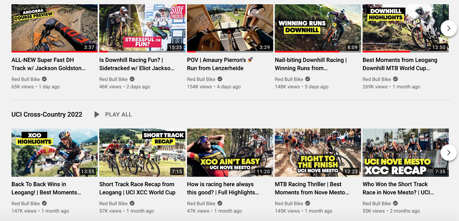Visit Red Bull Bike channel under Short Track Recap
Viewport: 459px width, 221px height.
(x=113, y=203)
